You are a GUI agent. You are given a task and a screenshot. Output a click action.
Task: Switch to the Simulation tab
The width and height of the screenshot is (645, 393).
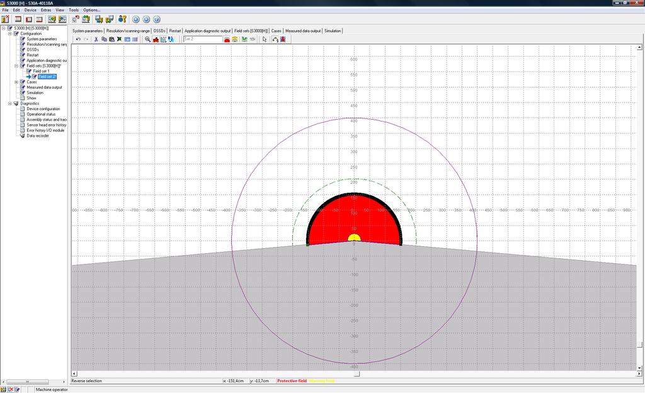click(x=333, y=31)
